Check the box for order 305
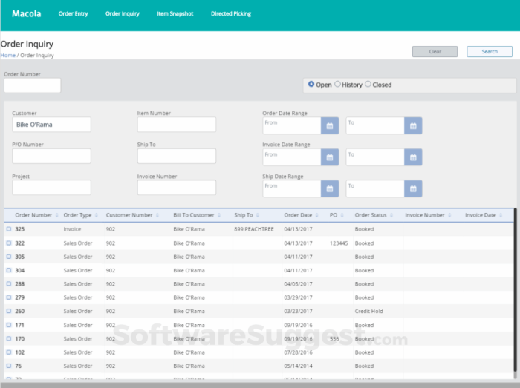Viewport: 520px width, 388px height. [9, 257]
